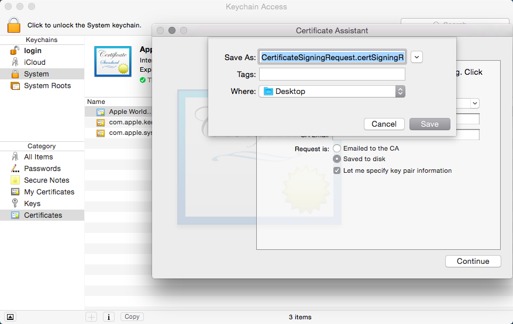This screenshot has height=324, width=513.
Task: Open the Where Desktop location dropdown
Action: 332,92
